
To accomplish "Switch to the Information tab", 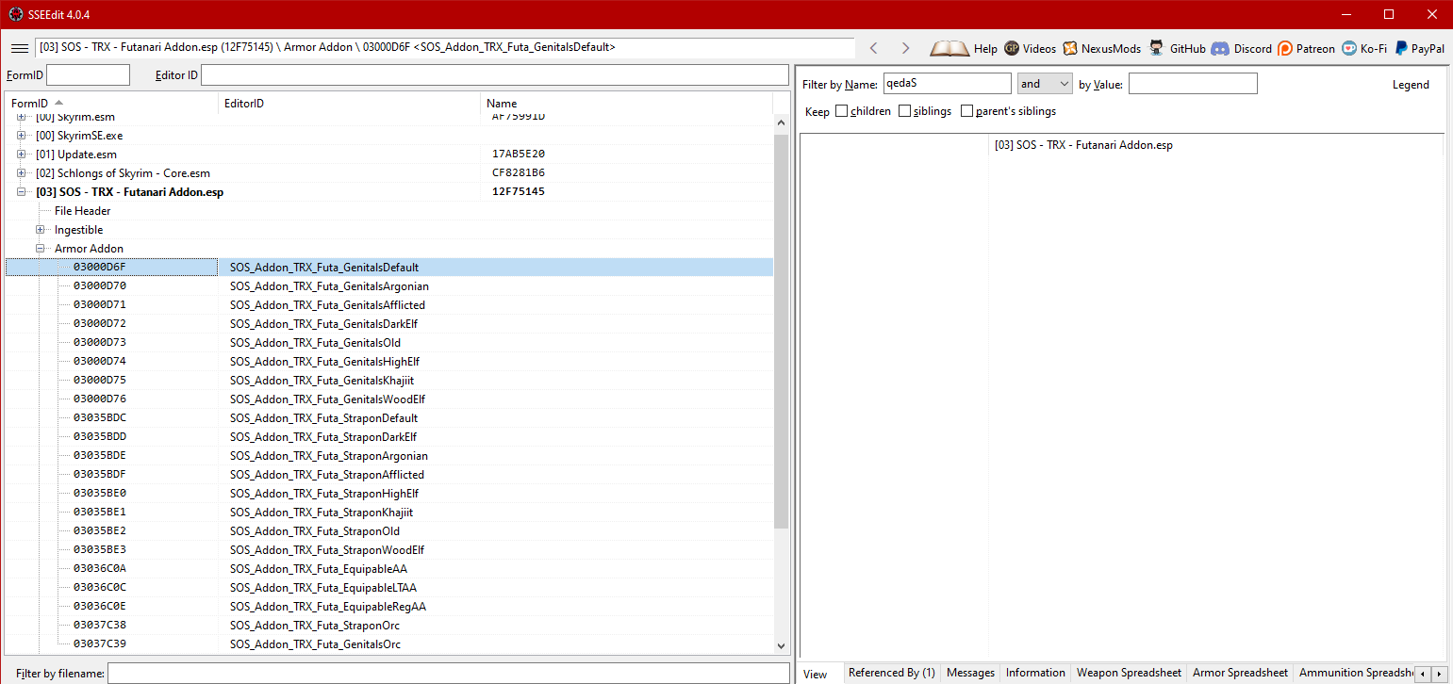I will pyautogui.click(x=1034, y=673).
